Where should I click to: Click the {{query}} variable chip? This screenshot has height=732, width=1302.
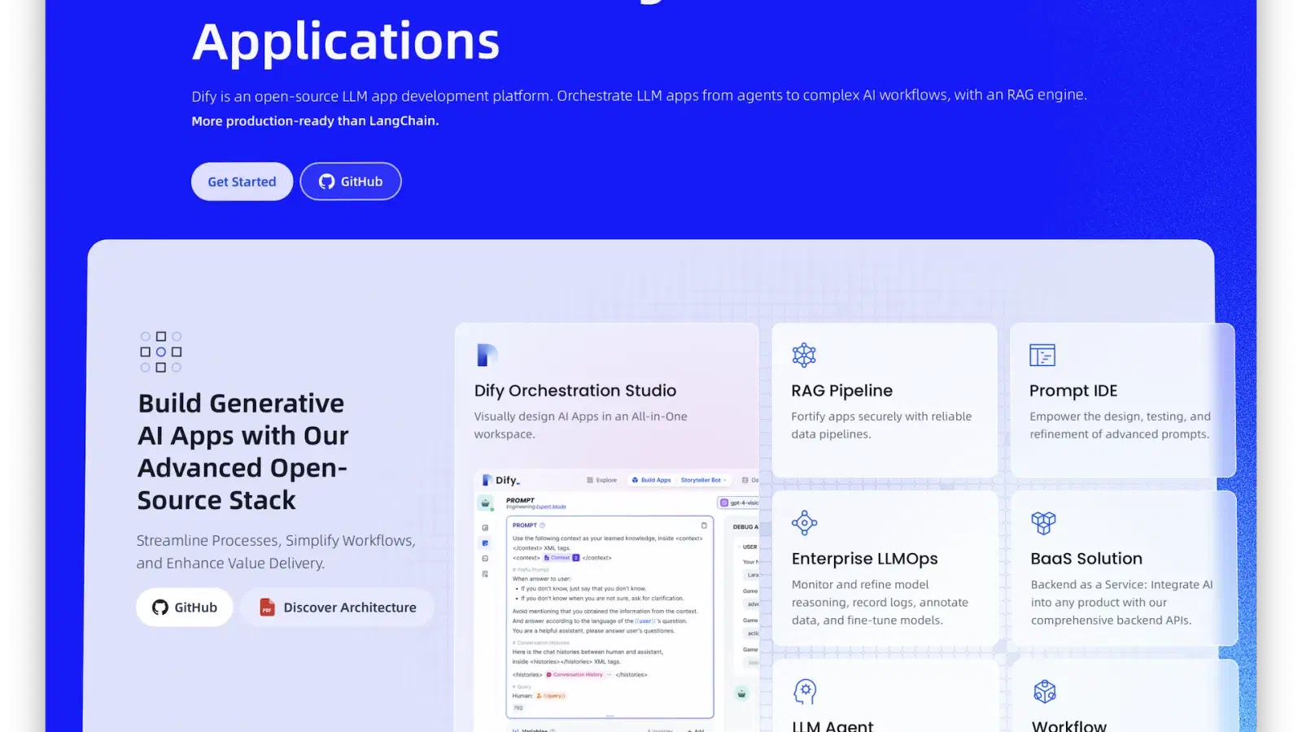pyautogui.click(x=551, y=696)
